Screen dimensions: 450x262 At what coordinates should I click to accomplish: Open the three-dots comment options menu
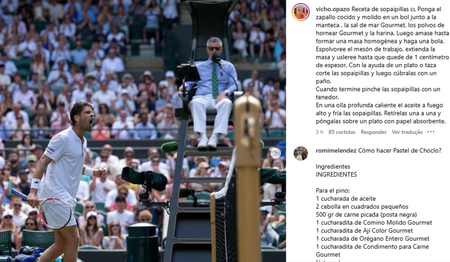click(x=430, y=132)
